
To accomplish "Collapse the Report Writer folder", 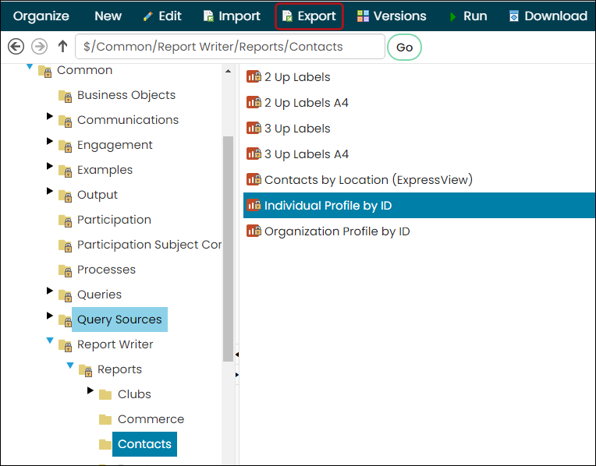I will click(x=50, y=341).
